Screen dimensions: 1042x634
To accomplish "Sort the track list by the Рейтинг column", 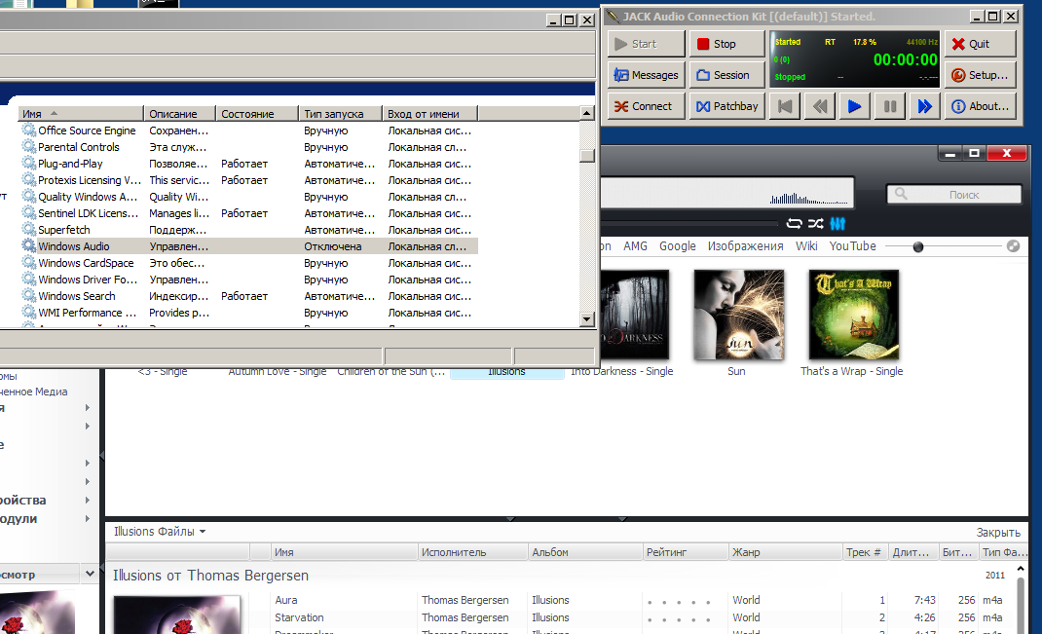I will [x=686, y=552].
